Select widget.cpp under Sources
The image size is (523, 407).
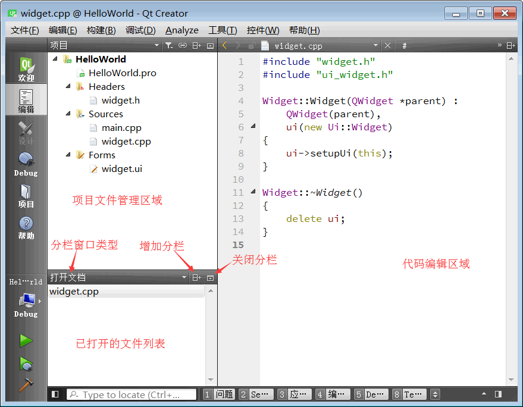126,141
